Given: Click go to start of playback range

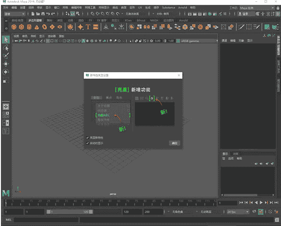Looking at the screenshot, I should coord(241,203).
